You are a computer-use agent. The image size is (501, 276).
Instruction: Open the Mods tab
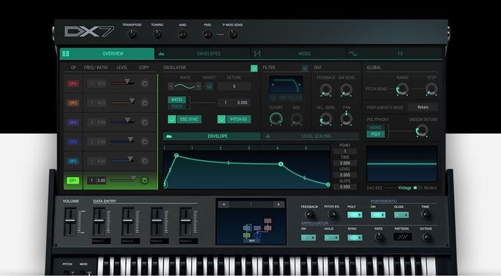299,54
